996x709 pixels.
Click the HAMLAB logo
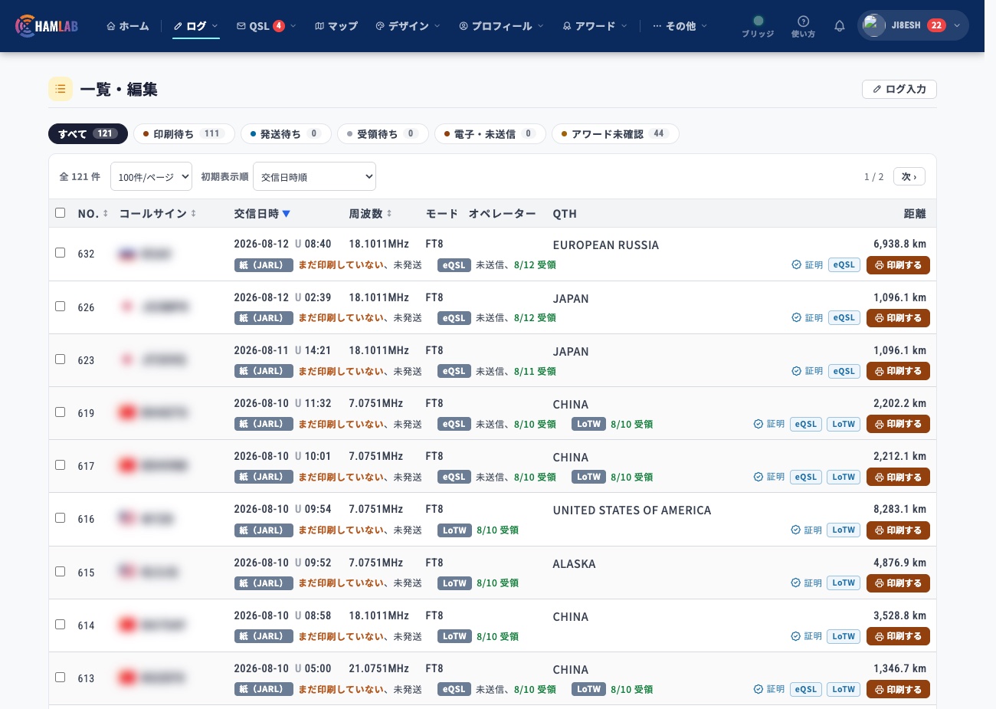point(47,26)
